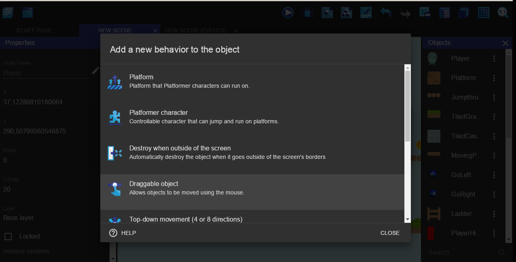Open the layers editor icon
Viewport: 516px width, 262px height.
coord(463,13)
